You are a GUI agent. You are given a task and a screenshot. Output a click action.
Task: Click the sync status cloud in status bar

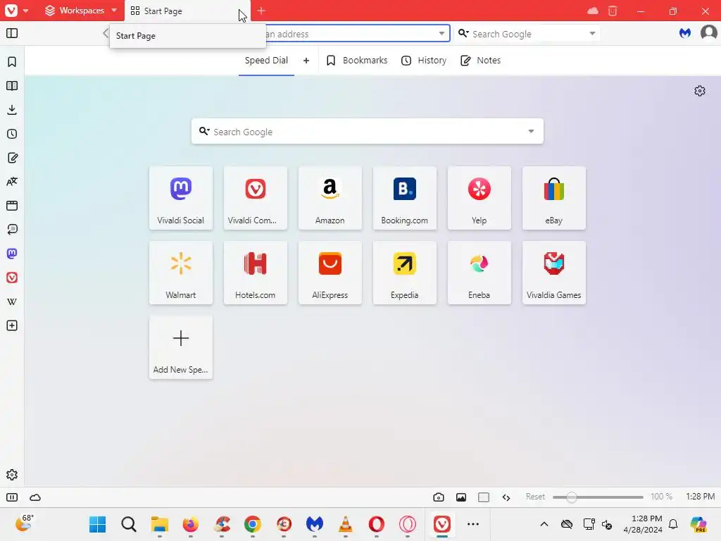[35, 497]
